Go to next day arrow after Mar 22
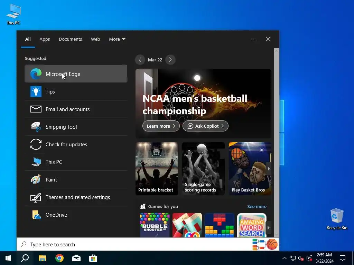The height and width of the screenshot is (265, 354). 170,60
